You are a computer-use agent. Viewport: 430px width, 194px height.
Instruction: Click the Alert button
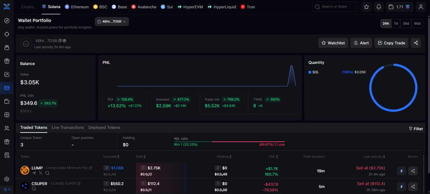click(361, 43)
